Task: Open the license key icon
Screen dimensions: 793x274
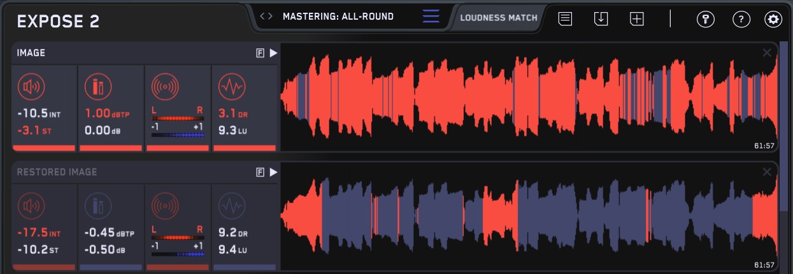Action: [x=705, y=19]
